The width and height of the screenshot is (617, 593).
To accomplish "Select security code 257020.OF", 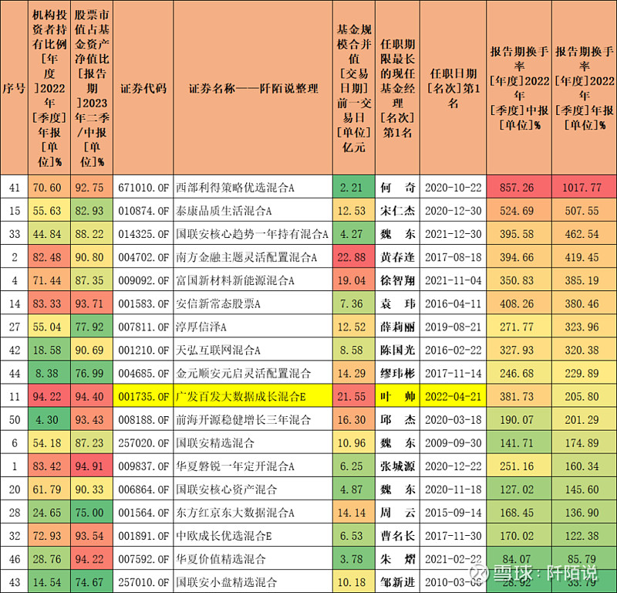I will coord(143,443).
